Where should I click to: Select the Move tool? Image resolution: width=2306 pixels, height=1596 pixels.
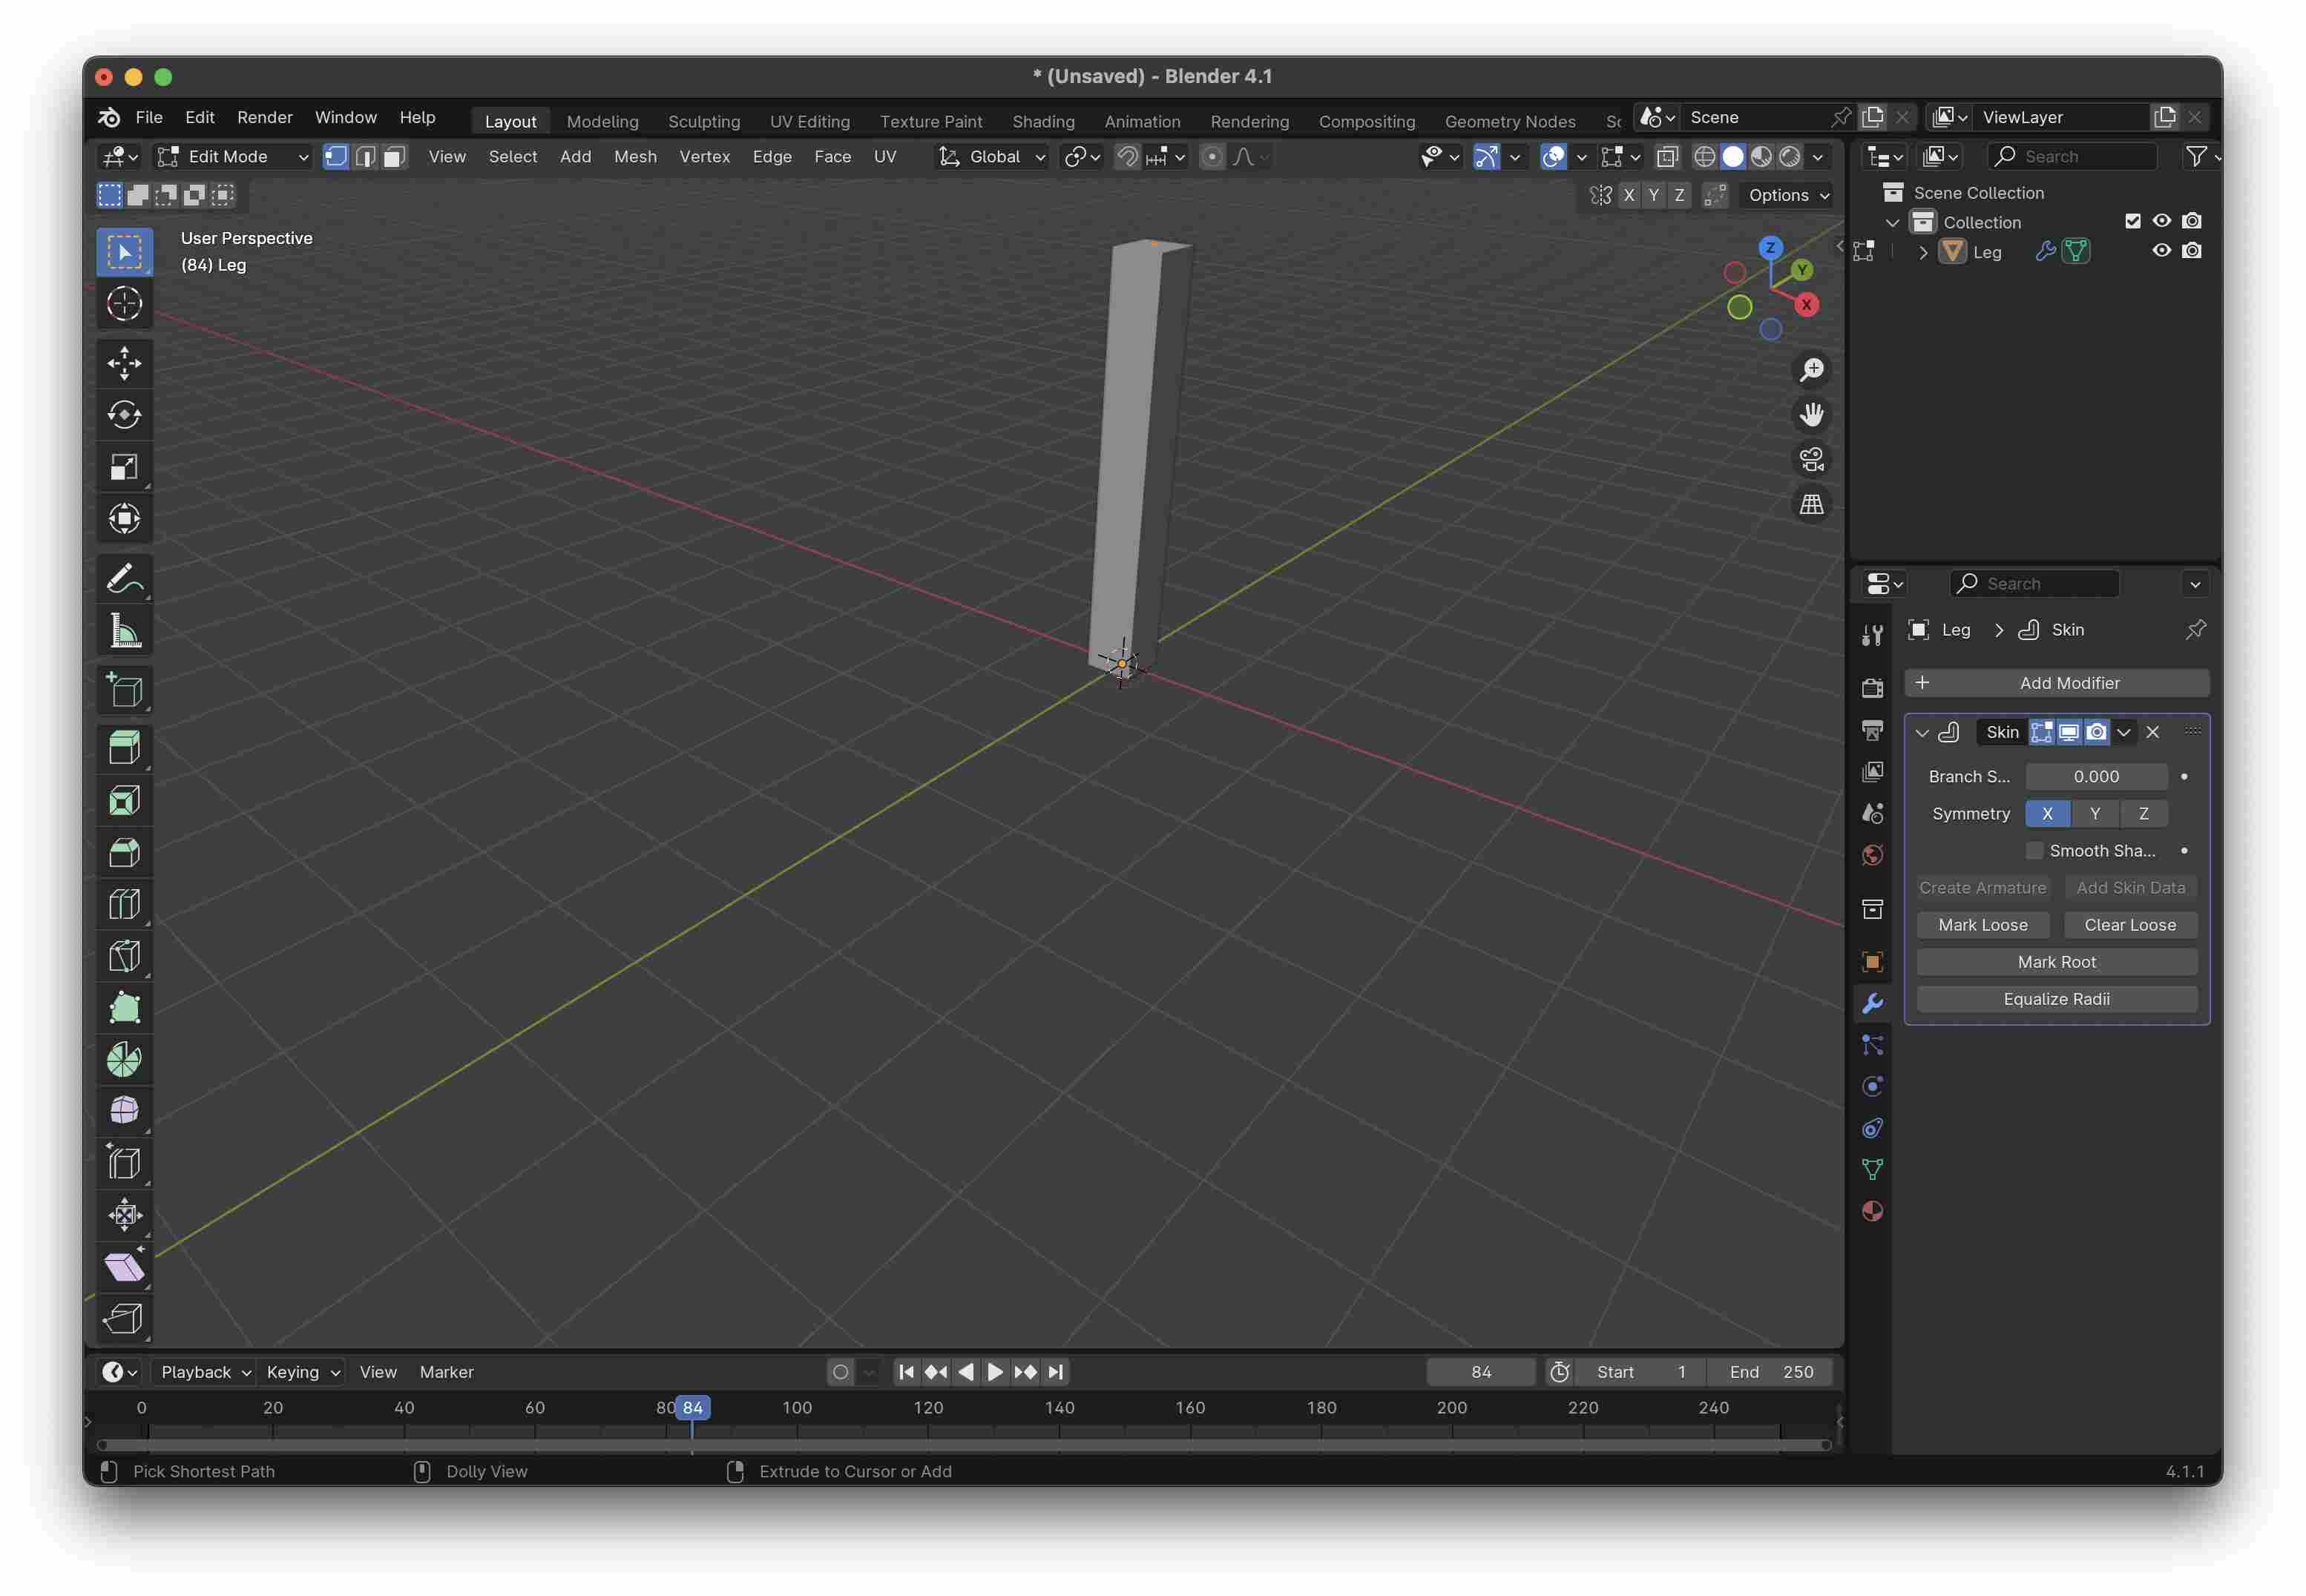[x=124, y=363]
